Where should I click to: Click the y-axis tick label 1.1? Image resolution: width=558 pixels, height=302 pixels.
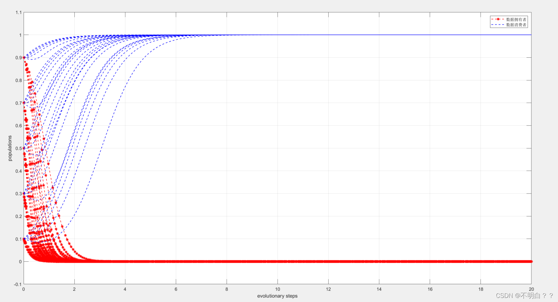[18, 12]
